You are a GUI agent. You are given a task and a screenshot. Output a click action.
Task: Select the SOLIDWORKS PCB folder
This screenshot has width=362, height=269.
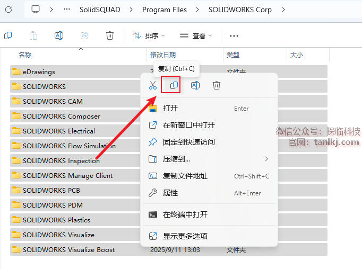(75, 190)
